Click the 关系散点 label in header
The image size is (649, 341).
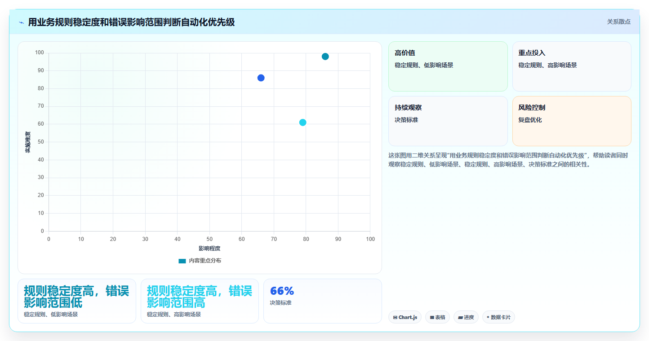point(619,22)
